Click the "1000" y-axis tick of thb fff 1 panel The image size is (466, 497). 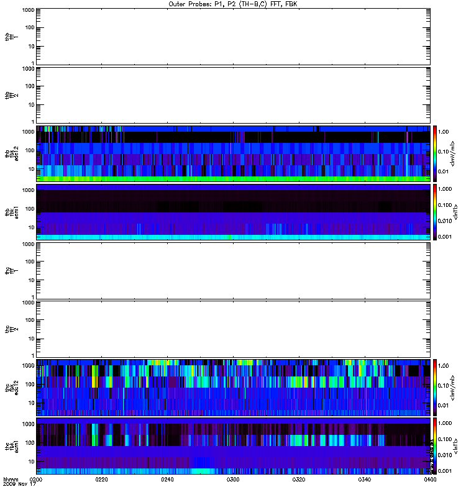point(28,10)
